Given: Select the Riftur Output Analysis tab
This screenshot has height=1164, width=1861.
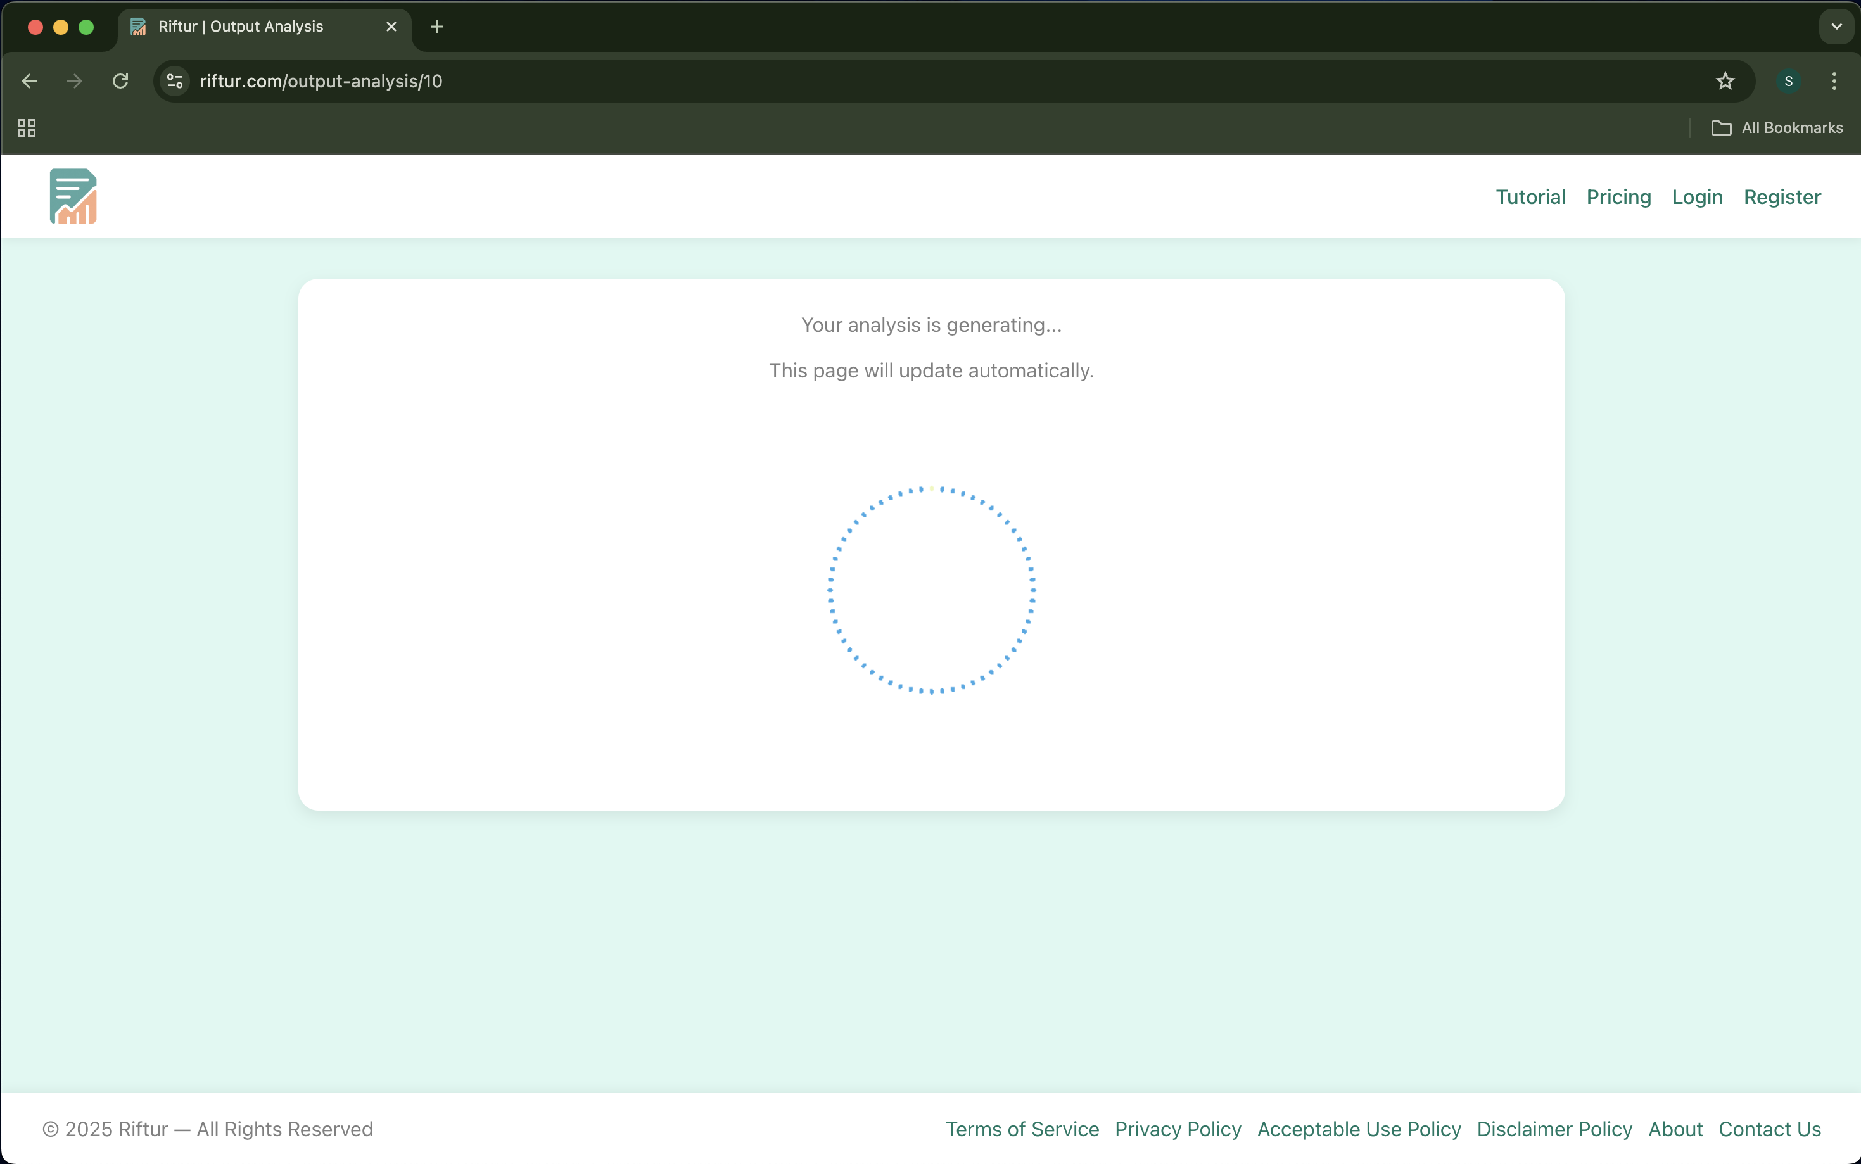Looking at the screenshot, I should (240, 27).
